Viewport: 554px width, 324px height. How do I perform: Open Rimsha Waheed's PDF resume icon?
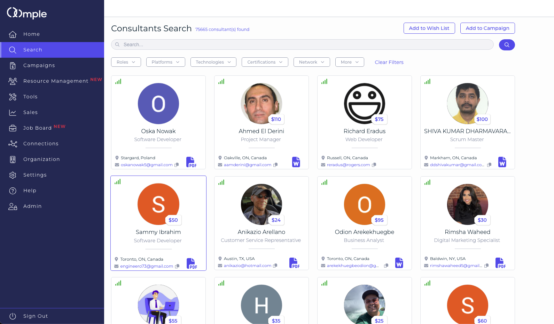tap(500, 263)
